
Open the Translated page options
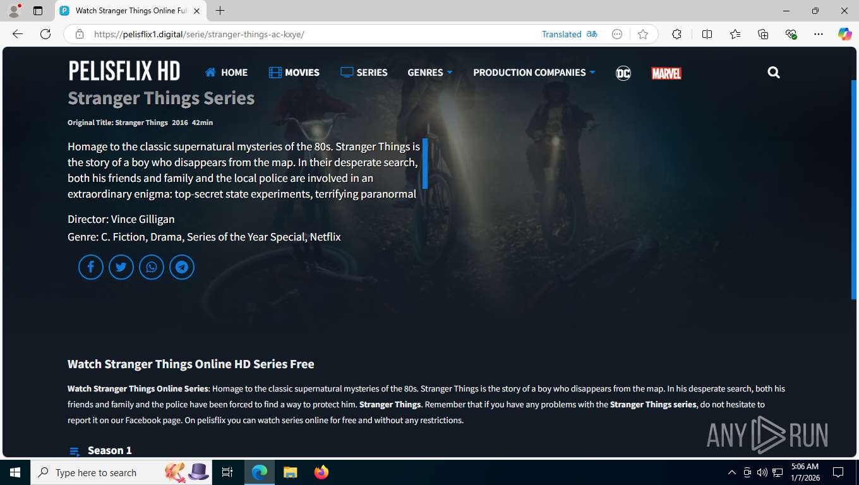pyautogui.click(x=562, y=34)
